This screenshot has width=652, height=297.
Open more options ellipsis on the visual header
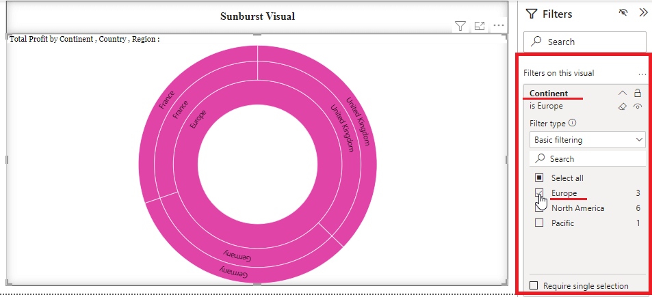[499, 26]
